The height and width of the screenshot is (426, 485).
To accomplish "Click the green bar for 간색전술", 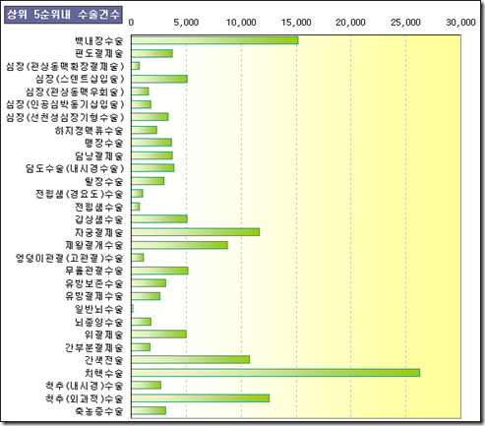I will [191, 359].
